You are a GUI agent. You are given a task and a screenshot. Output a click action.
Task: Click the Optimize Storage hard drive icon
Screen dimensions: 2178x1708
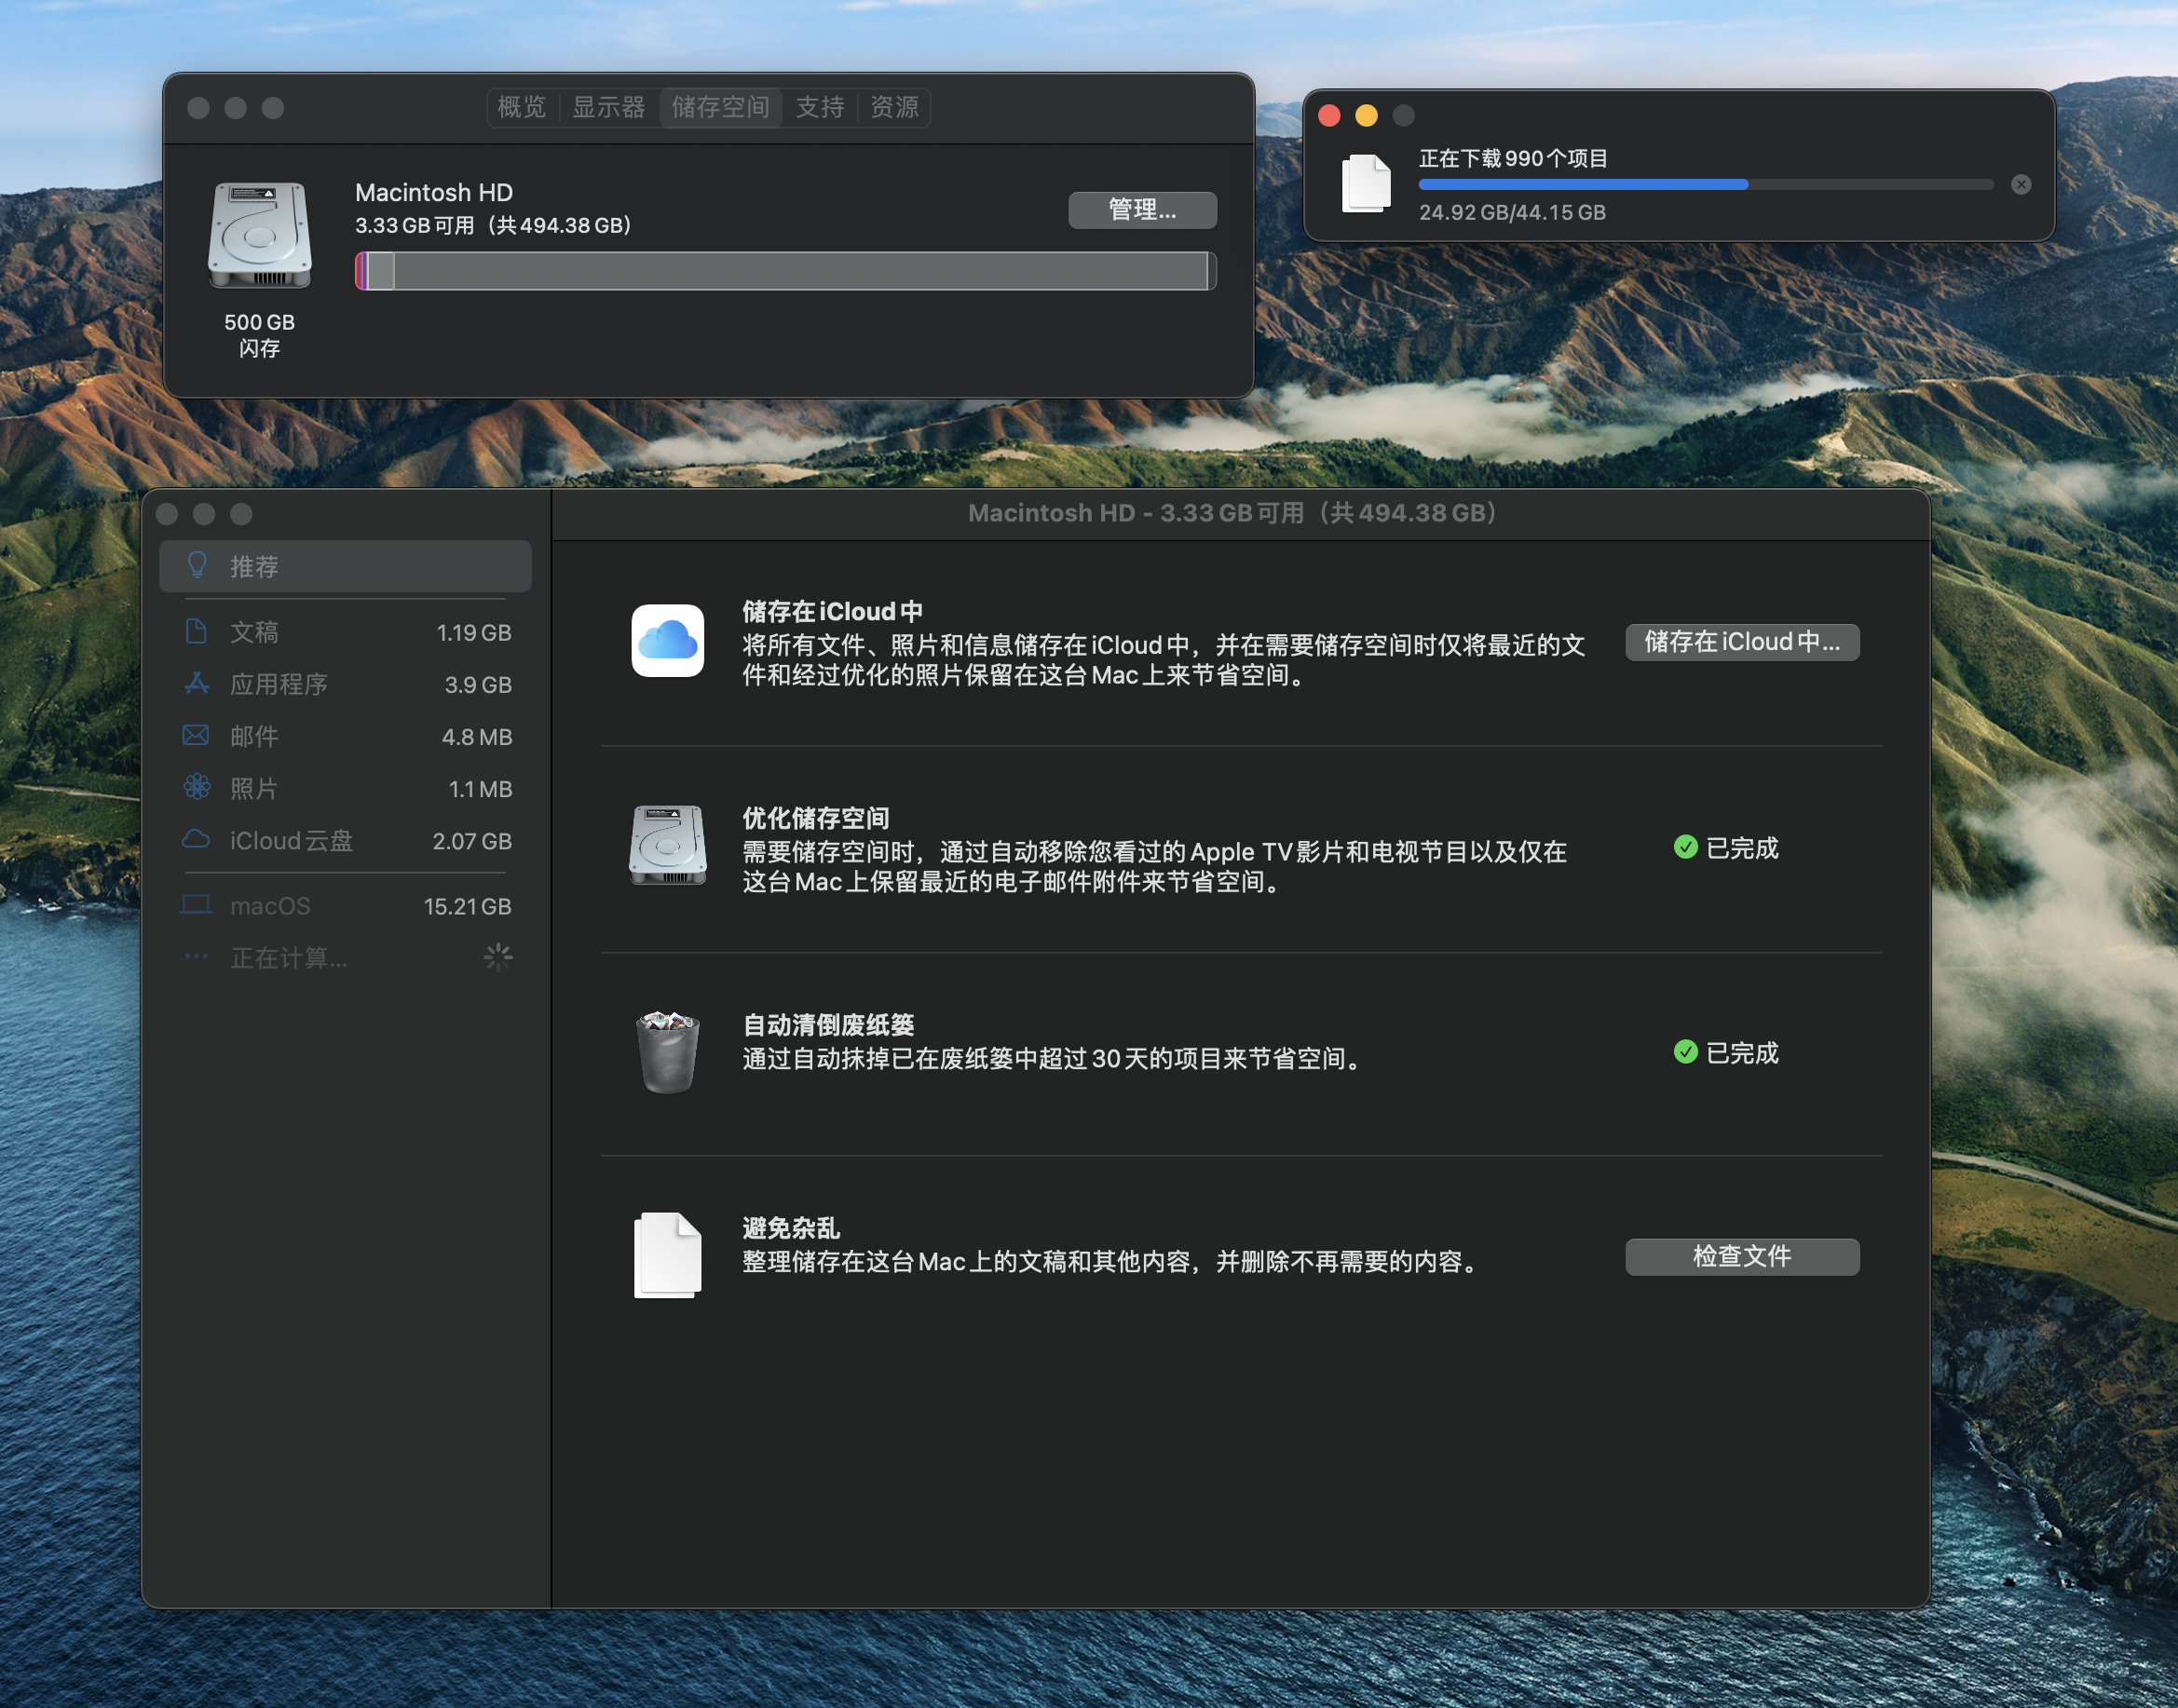point(667,846)
